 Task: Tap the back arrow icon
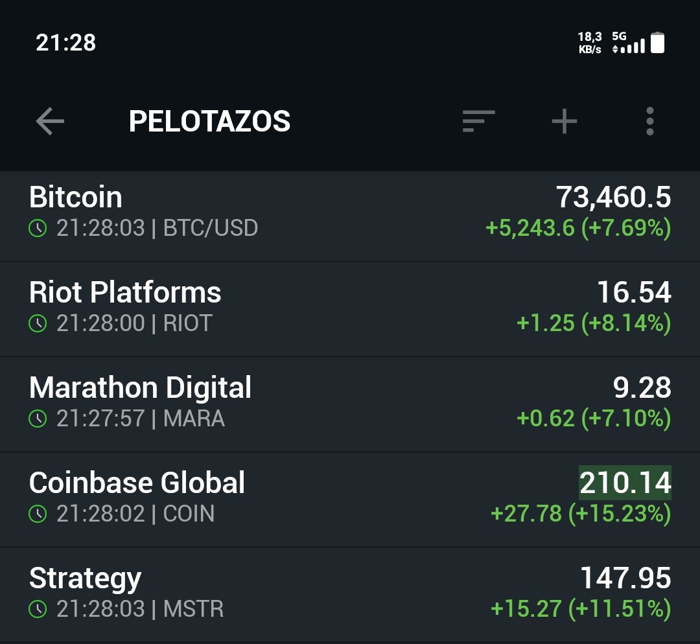click(50, 121)
